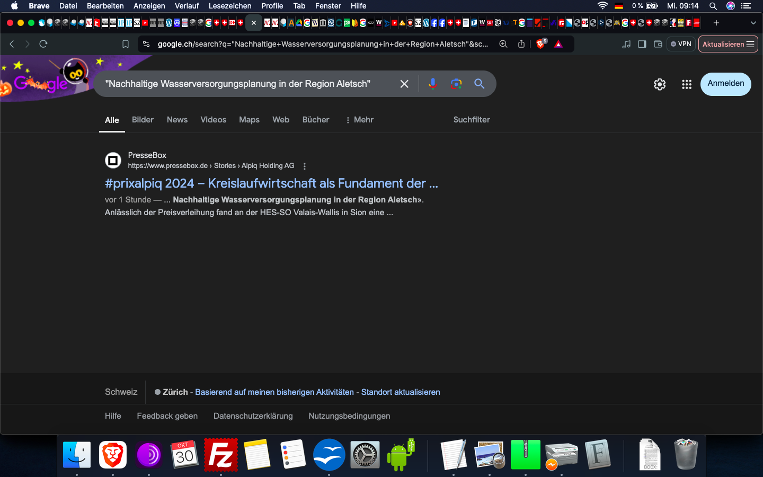The height and width of the screenshot is (477, 763).
Task: Open the Fenster menu
Action: coord(328,6)
